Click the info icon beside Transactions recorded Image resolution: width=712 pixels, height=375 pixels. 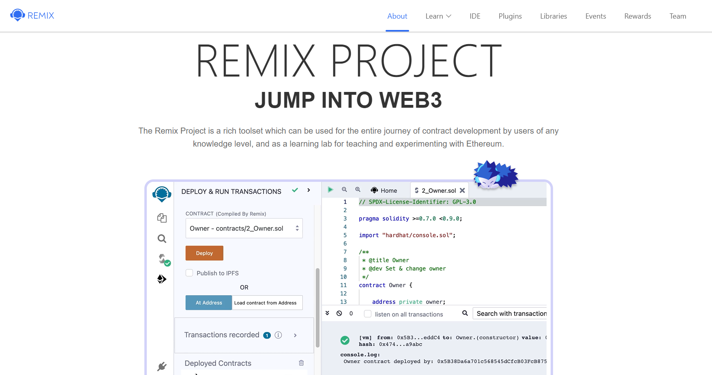pyautogui.click(x=278, y=335)
